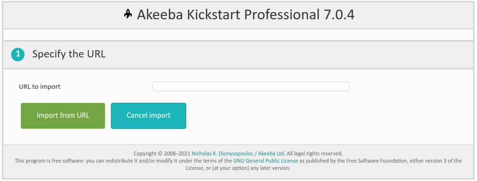Click the 7.0.4 version number in header
Viewport: 477px width, 181px height.
point(338,14)
